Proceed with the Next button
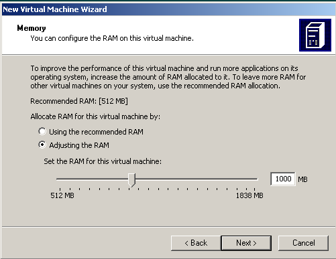The image size is (336, 259). coord(246,243)
